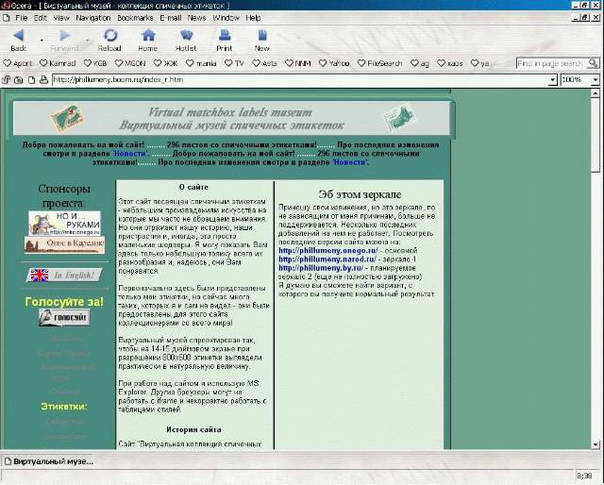
Task: Open the View menu
Action: pyautogui.click(x=61, y=18)
